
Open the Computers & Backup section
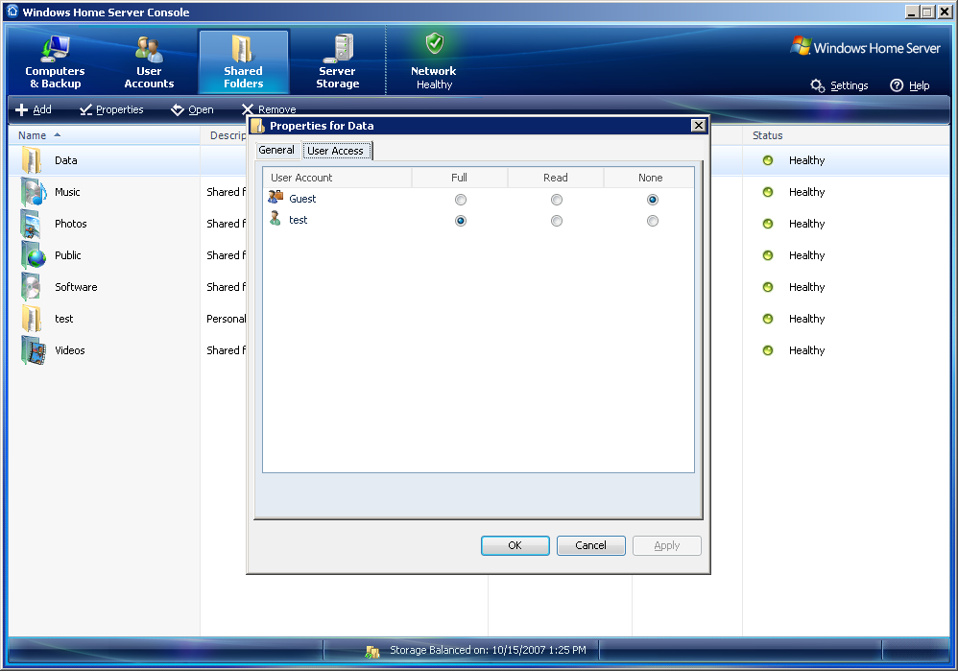pos(55,61)
